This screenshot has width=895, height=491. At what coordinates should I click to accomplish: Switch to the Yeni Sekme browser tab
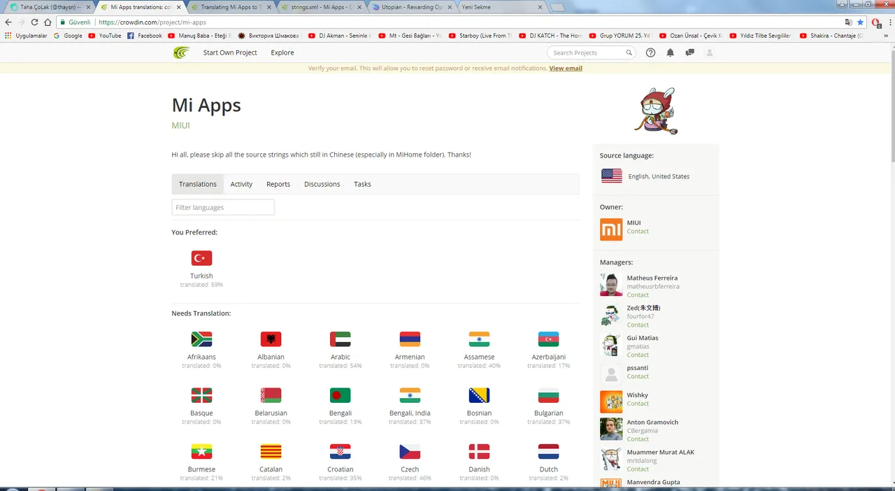point(501,7)
